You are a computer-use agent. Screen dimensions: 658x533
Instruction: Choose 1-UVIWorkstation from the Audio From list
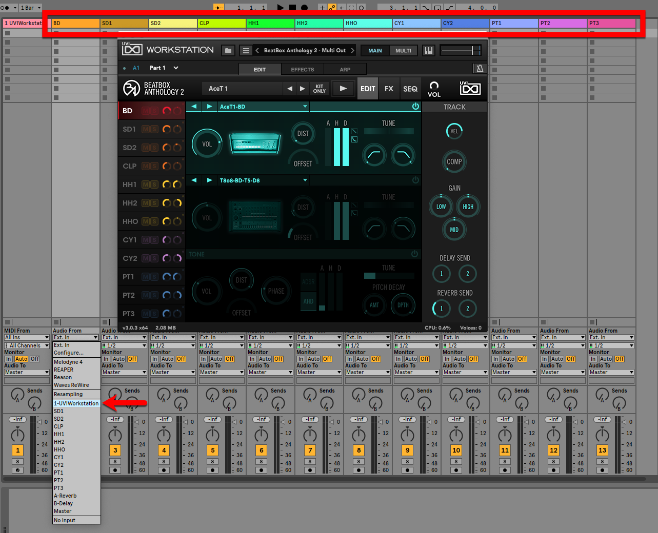pos(76,403)
